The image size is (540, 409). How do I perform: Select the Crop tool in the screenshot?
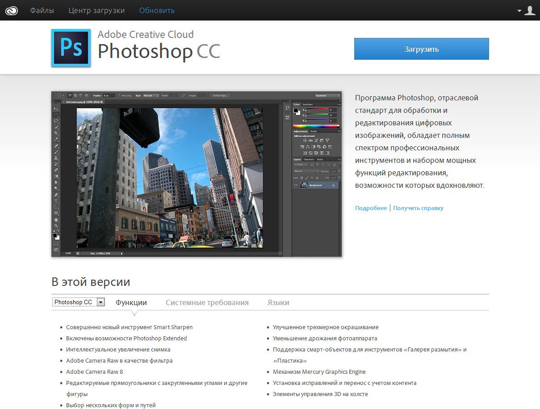55,133
